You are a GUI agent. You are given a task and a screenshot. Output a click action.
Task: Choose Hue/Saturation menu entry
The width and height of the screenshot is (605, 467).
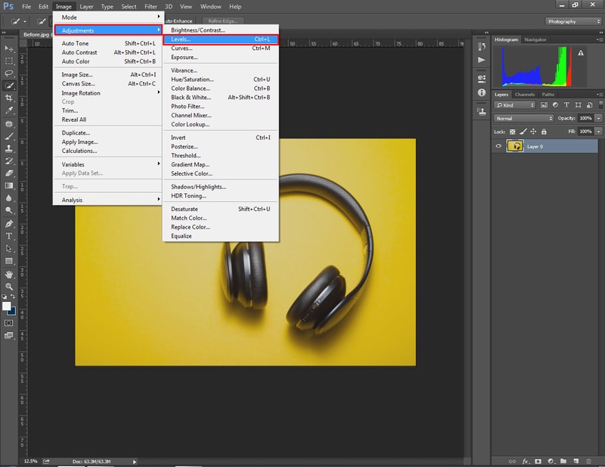(x=220, y=79)
